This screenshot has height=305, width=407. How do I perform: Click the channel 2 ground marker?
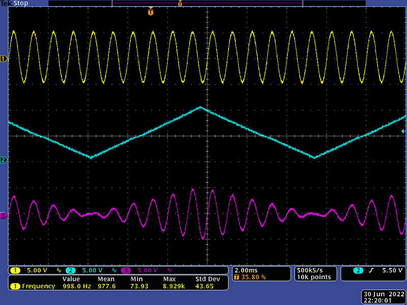tap(4, 160)
